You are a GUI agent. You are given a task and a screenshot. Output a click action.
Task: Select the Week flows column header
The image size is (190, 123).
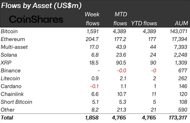[x=92, y=19]
